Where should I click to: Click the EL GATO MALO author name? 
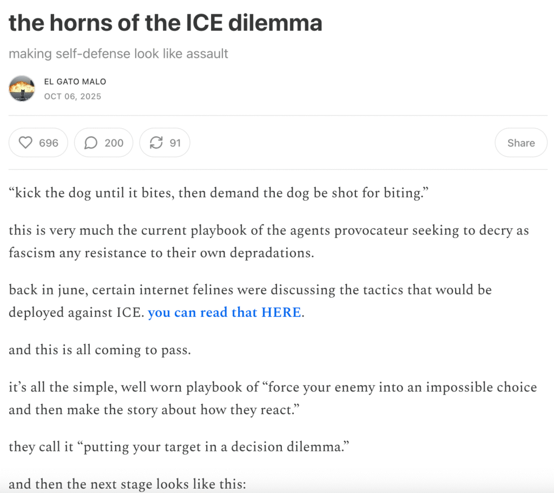(x=75, y=82)
